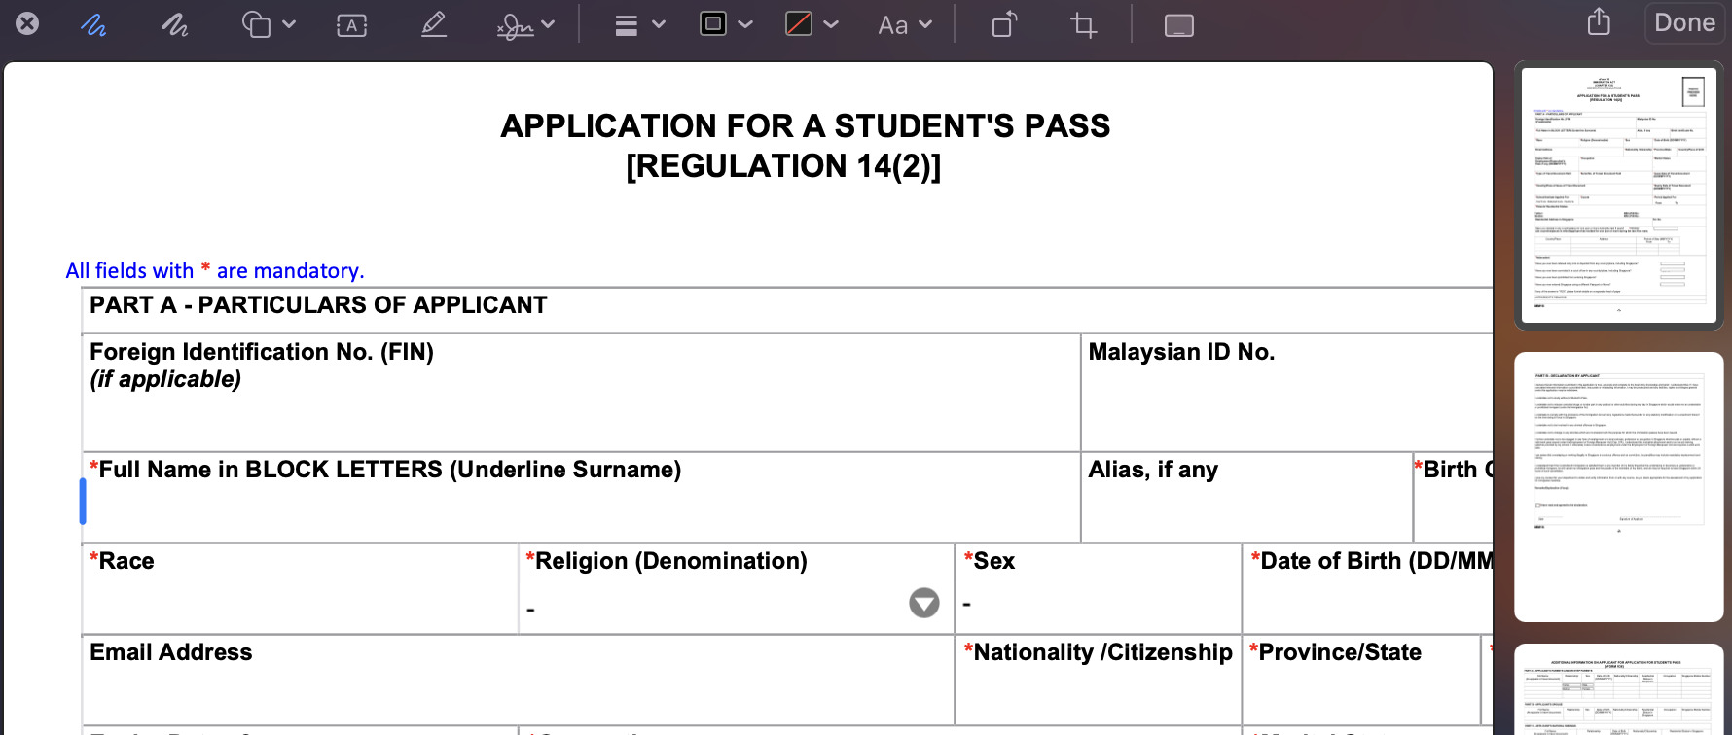Click the 'APPLICATION FOR A STUDENT'S PASS' title
This screenshot has width=1732, height=735.
(x=805, y=125)
